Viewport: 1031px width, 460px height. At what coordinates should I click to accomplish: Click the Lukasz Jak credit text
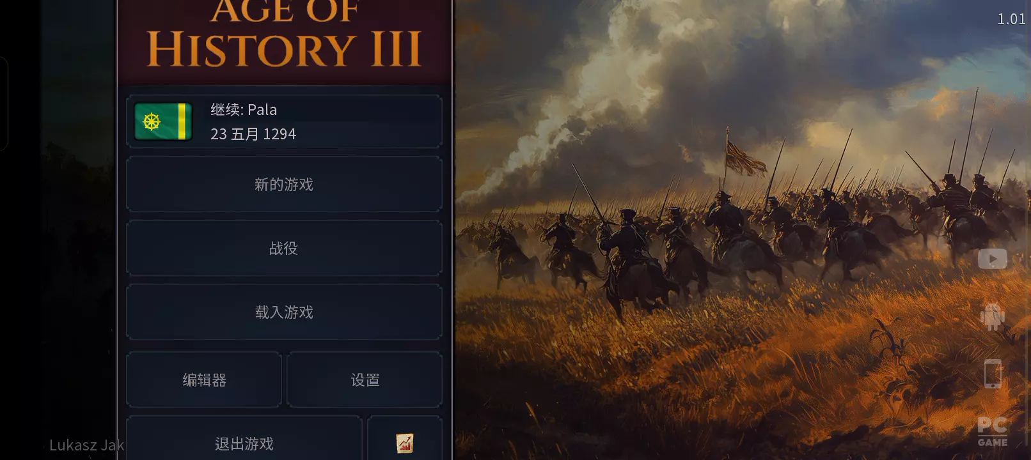[86, 445]
